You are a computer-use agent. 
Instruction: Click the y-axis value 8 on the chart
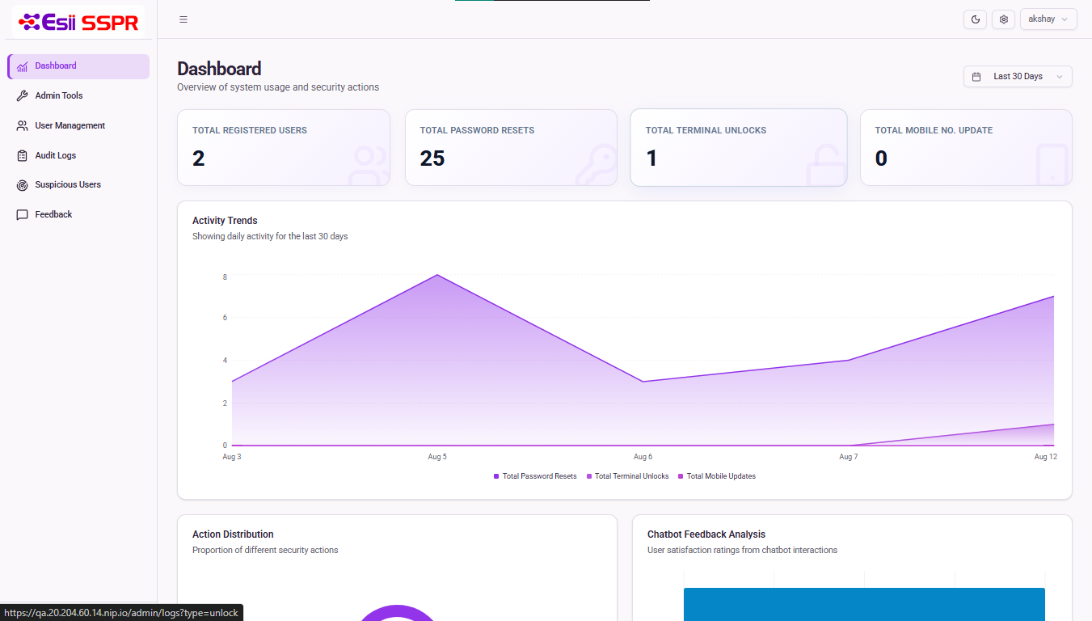tap(225, 277)
